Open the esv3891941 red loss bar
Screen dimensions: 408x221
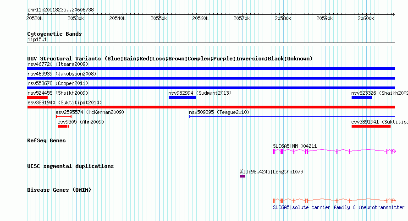[371, 126]
